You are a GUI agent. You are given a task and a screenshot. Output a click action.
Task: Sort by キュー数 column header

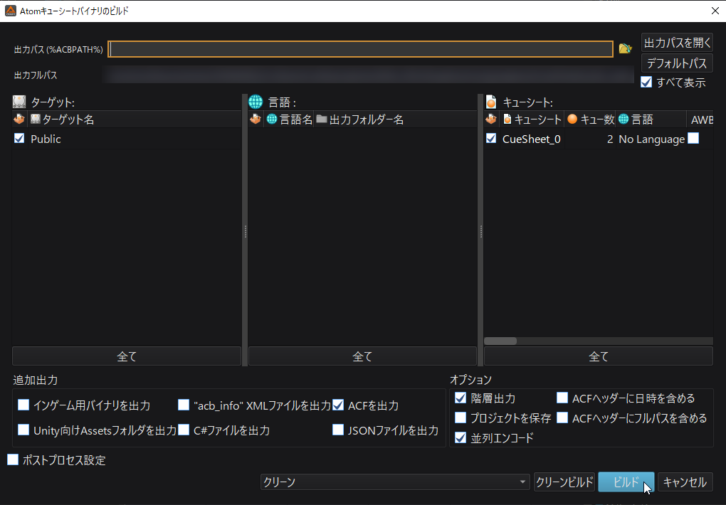click(x=590, y=119)
